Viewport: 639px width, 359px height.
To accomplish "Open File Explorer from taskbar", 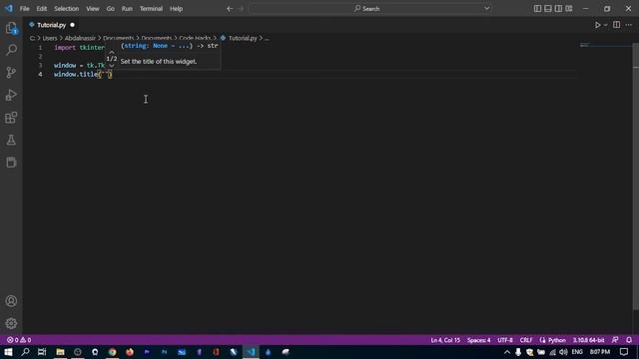I will click(60, 352).
